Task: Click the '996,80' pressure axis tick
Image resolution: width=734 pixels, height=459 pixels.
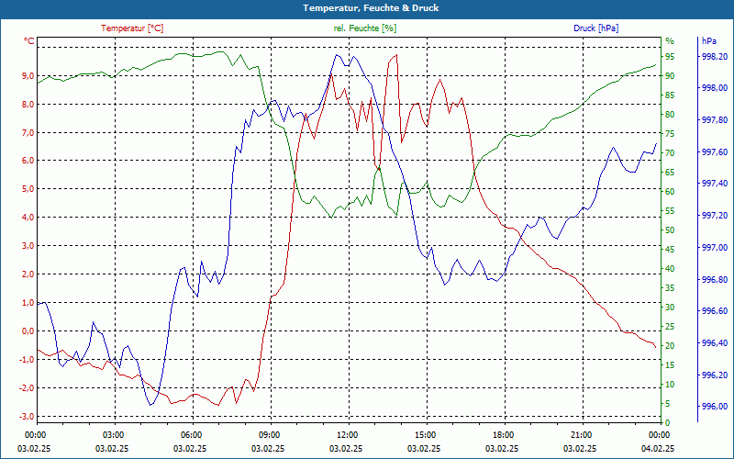Action: point(715,280)
